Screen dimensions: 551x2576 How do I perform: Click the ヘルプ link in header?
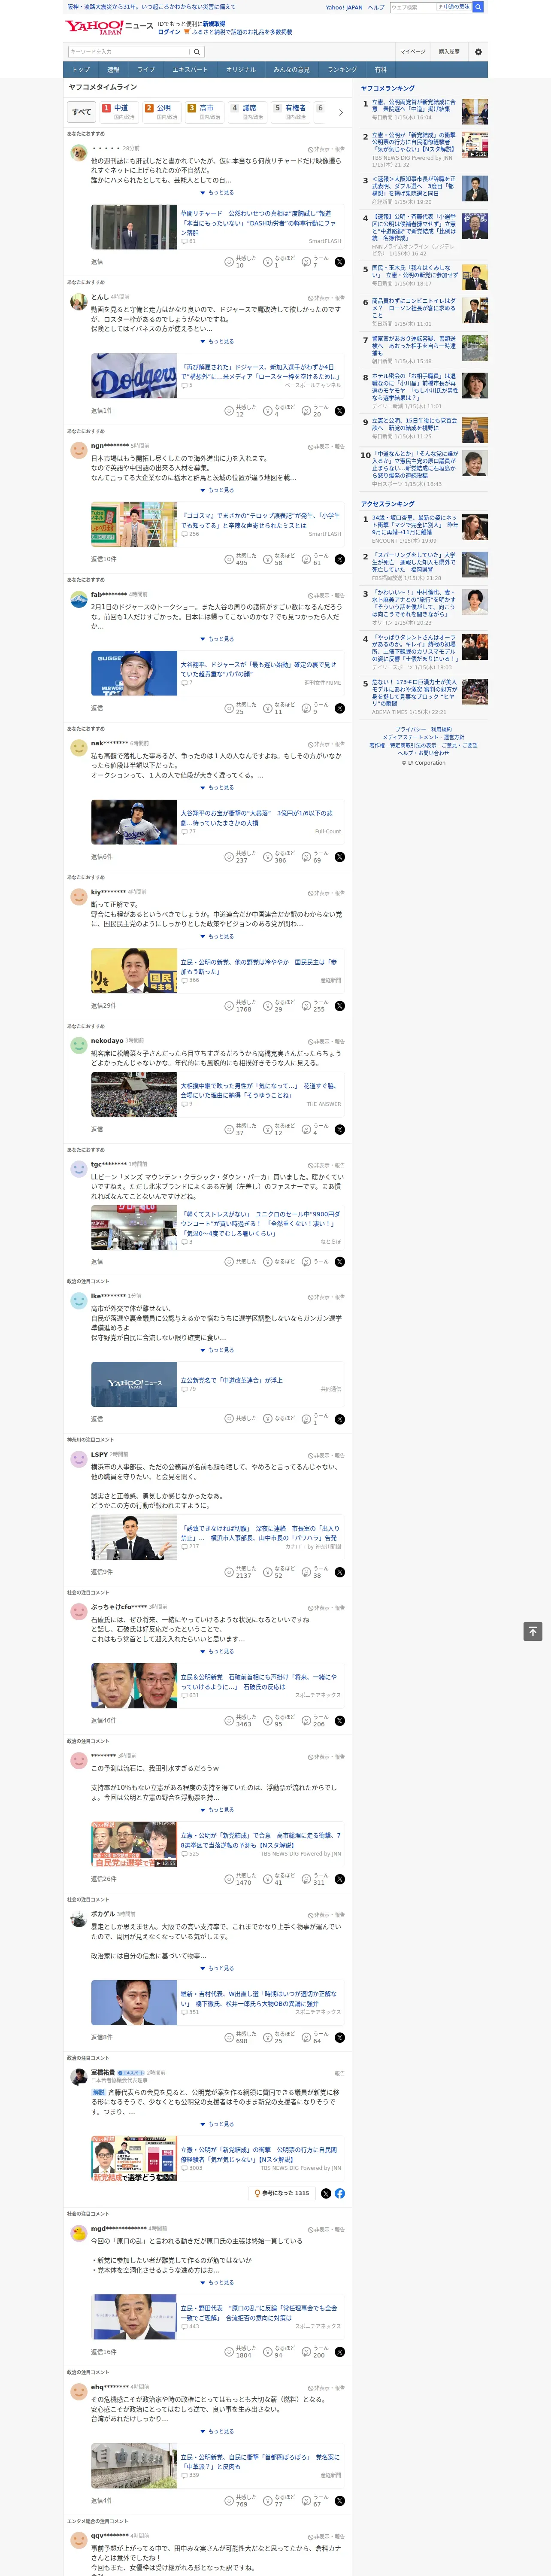[x=376, y=7]
